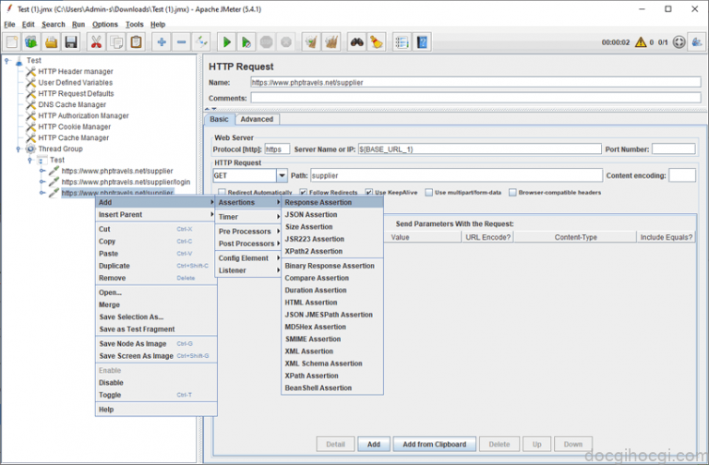Expand the Listener submenu
The height and width of the screenshot is (465, 709).
coord(247,270)
